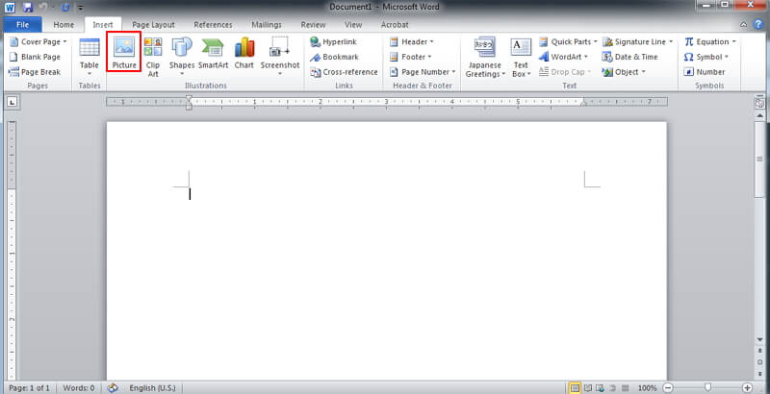The image size is (770, 394).
Task: Zoom in with the plus button
Action: tap(748, 388)
